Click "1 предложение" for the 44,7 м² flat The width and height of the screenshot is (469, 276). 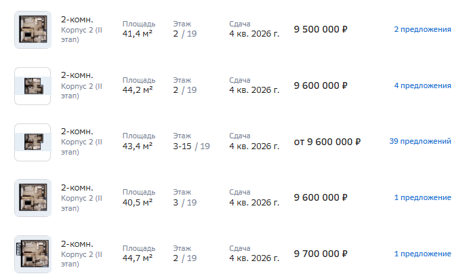[x=422, y=254]
